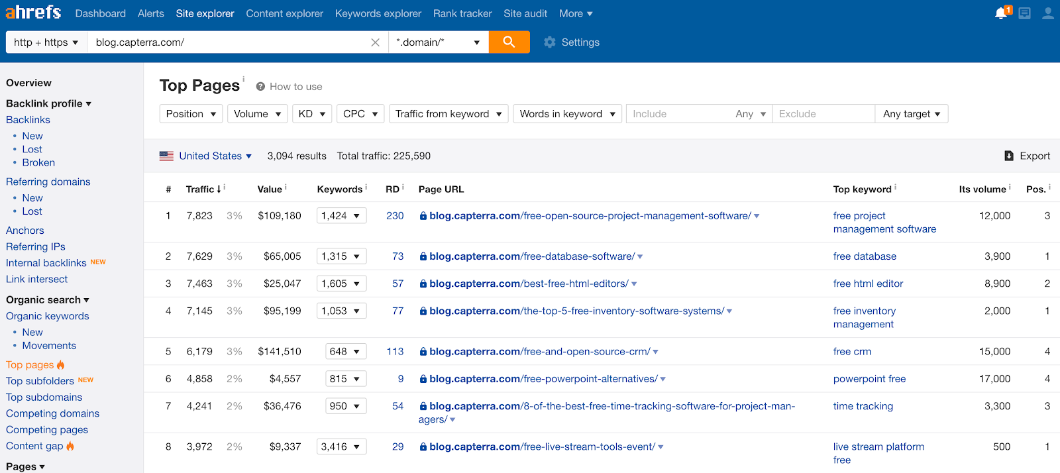Open the KD filter dropdown
Viewport: 1060px width, 473px height.
tap(312, 114)
